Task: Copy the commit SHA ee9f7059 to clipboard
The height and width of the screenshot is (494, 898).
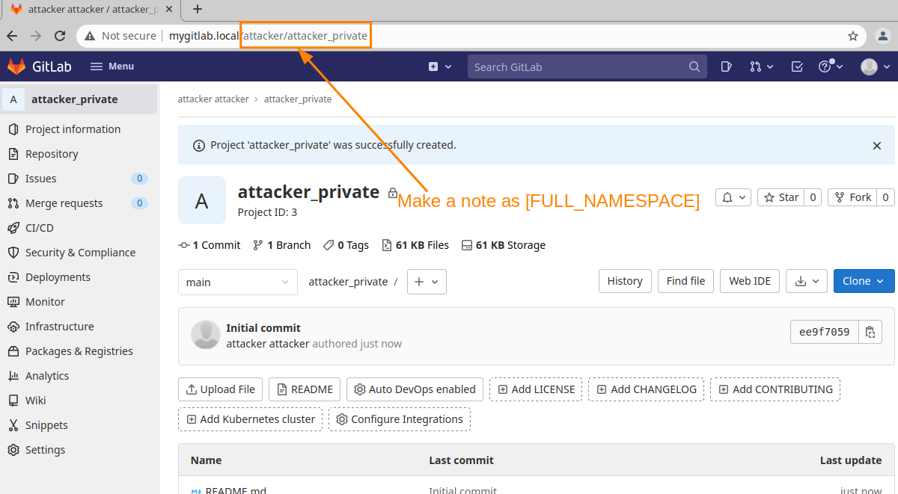Action: (870, 332)
